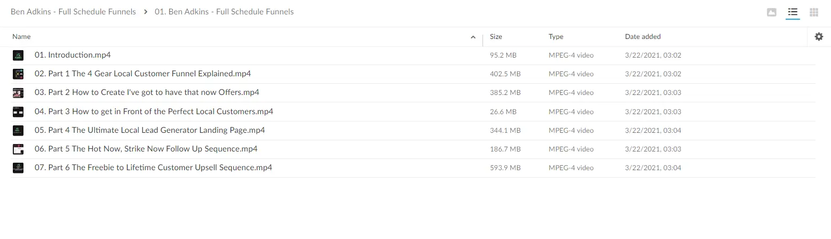Click the 01. Introduction.mp4 video thumbnail
The width and height of the screenshot is (831, 239).
click(18, 55)
